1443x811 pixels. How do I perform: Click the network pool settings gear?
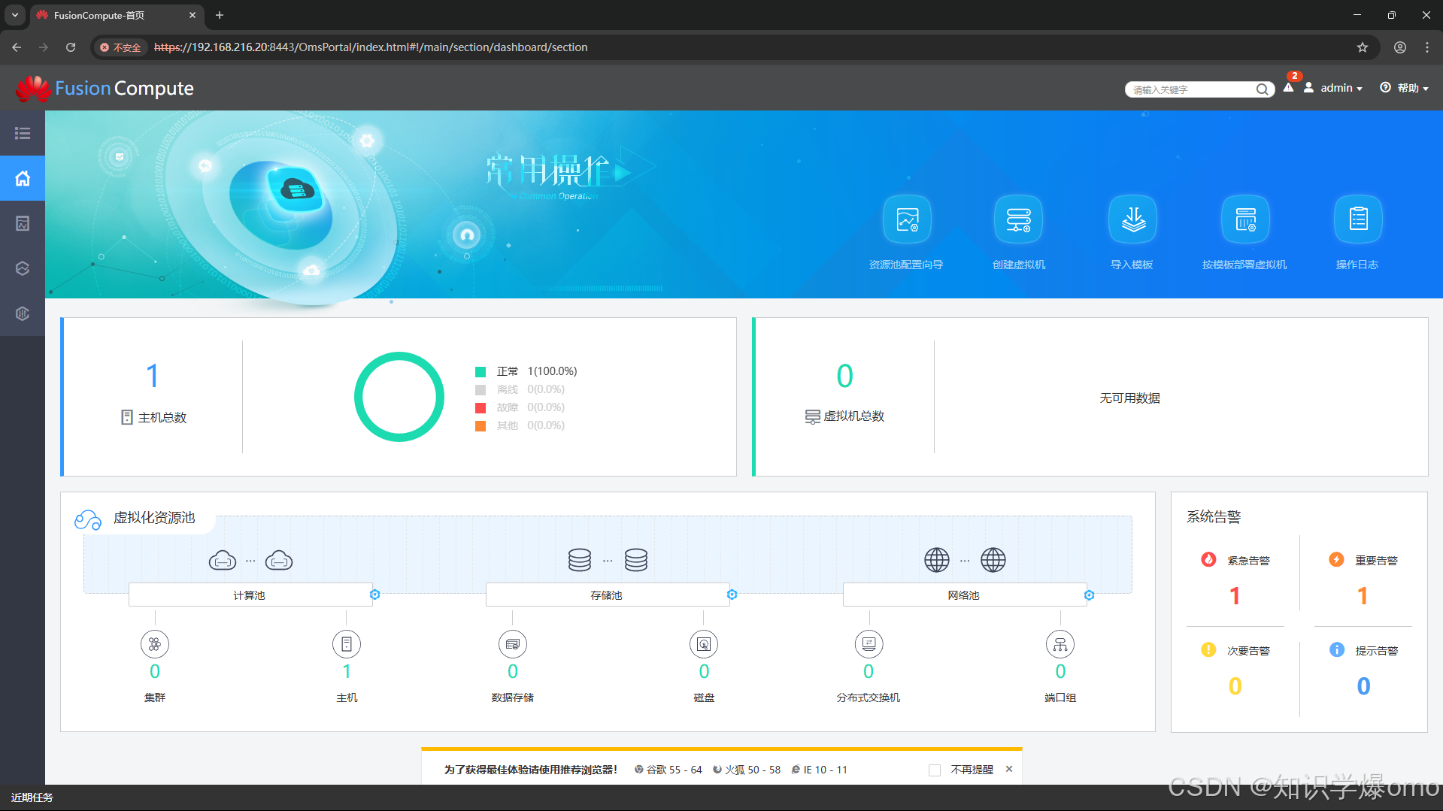[x=1090, y=595]
